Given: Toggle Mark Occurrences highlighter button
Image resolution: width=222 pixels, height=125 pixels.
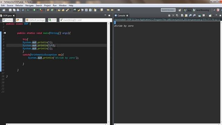Looking at the screenshot, I should tap(79, 10).
